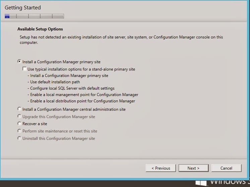Click Perform site maintenance or reset radio
The width and height of the screenshot is (250, 187).
click(19, 131)
